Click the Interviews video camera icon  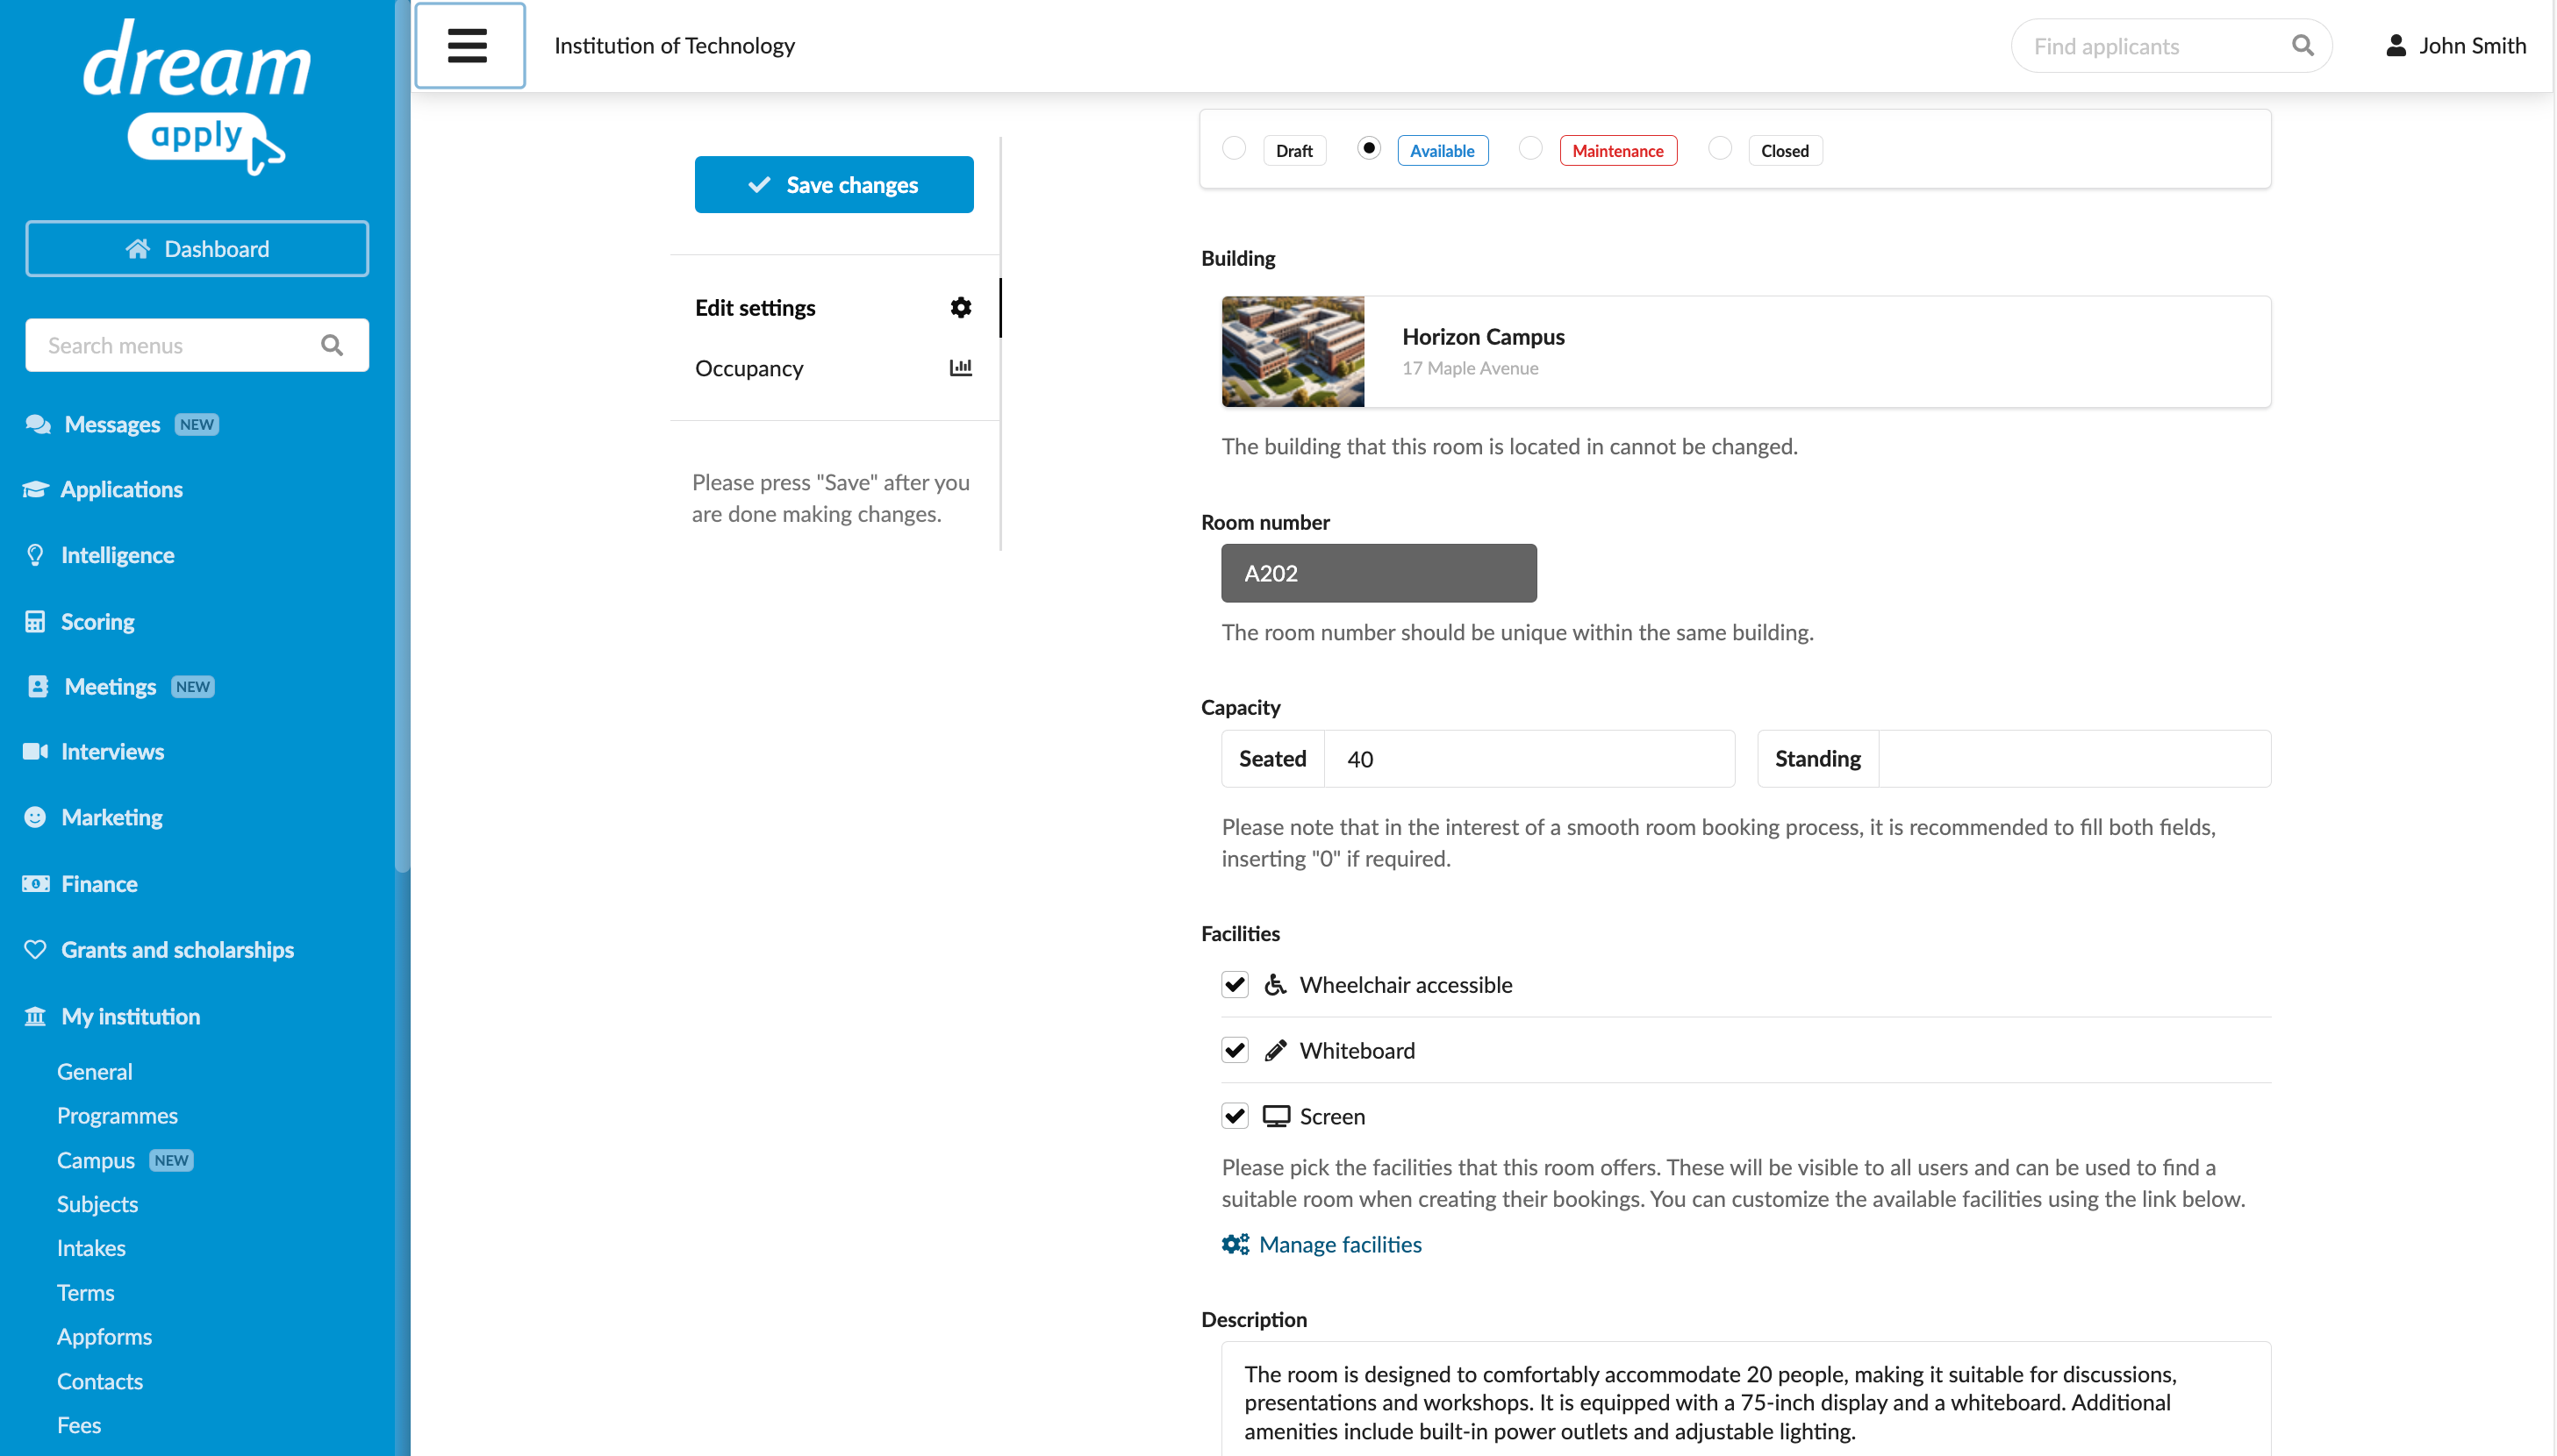35,752
